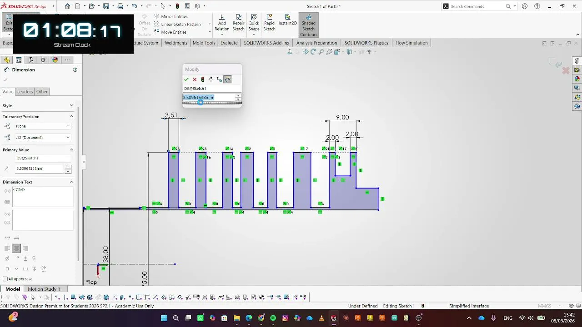Click the Dimension Text box containing <DIM>
Screen dimensions: 582x327
pos(43,197)
